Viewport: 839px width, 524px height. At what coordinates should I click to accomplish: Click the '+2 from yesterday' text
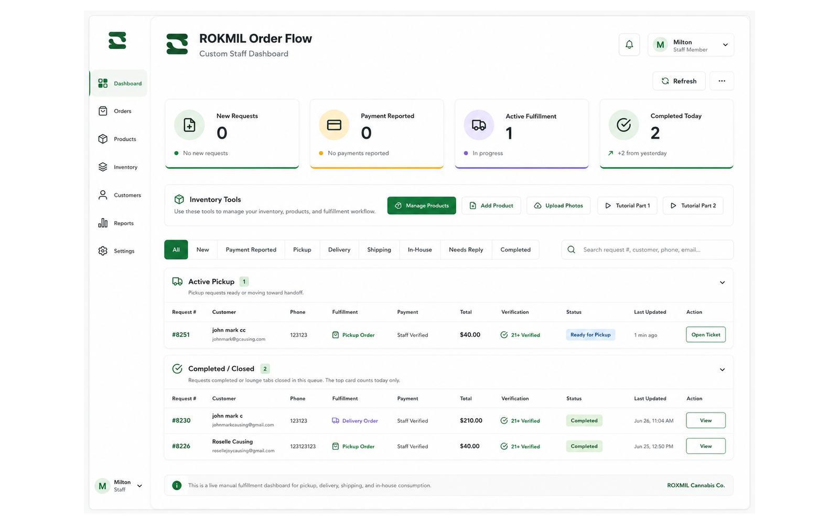click(x=642, y=153)
